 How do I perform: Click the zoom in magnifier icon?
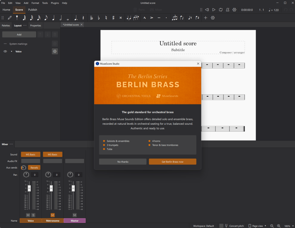tap(279, 226)
